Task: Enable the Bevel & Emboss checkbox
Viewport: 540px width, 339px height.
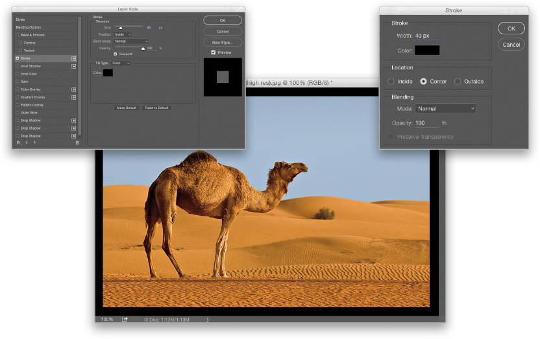Action: coord(18,34)
